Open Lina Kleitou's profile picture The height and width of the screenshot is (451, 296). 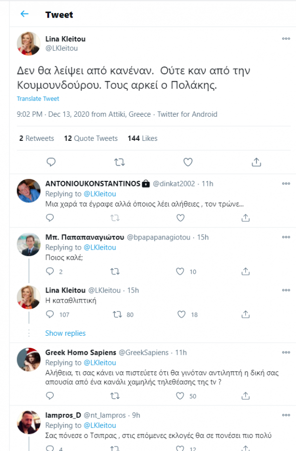[x=29, y=44]
